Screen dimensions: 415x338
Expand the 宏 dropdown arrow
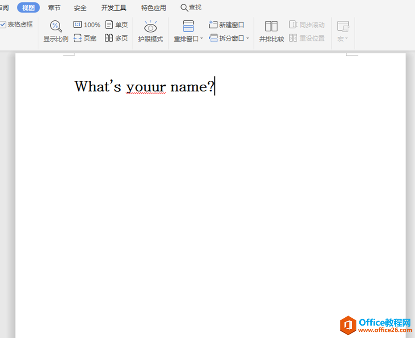click(346, 39)
